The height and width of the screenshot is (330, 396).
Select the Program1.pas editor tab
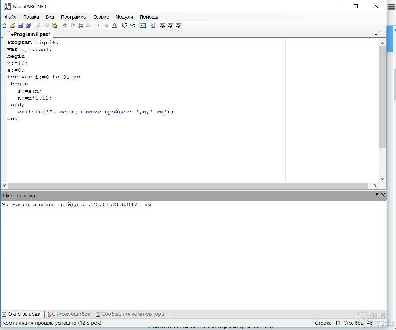[x=30, y=34]
